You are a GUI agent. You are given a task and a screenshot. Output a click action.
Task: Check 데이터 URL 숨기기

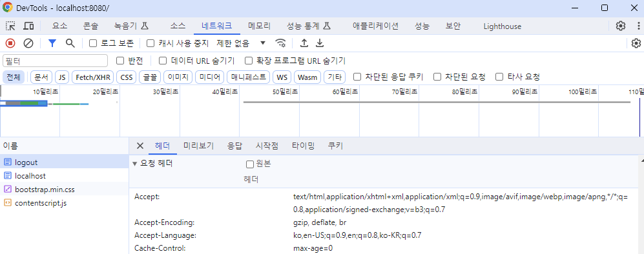pyautogui.click(x=163, y=61)
